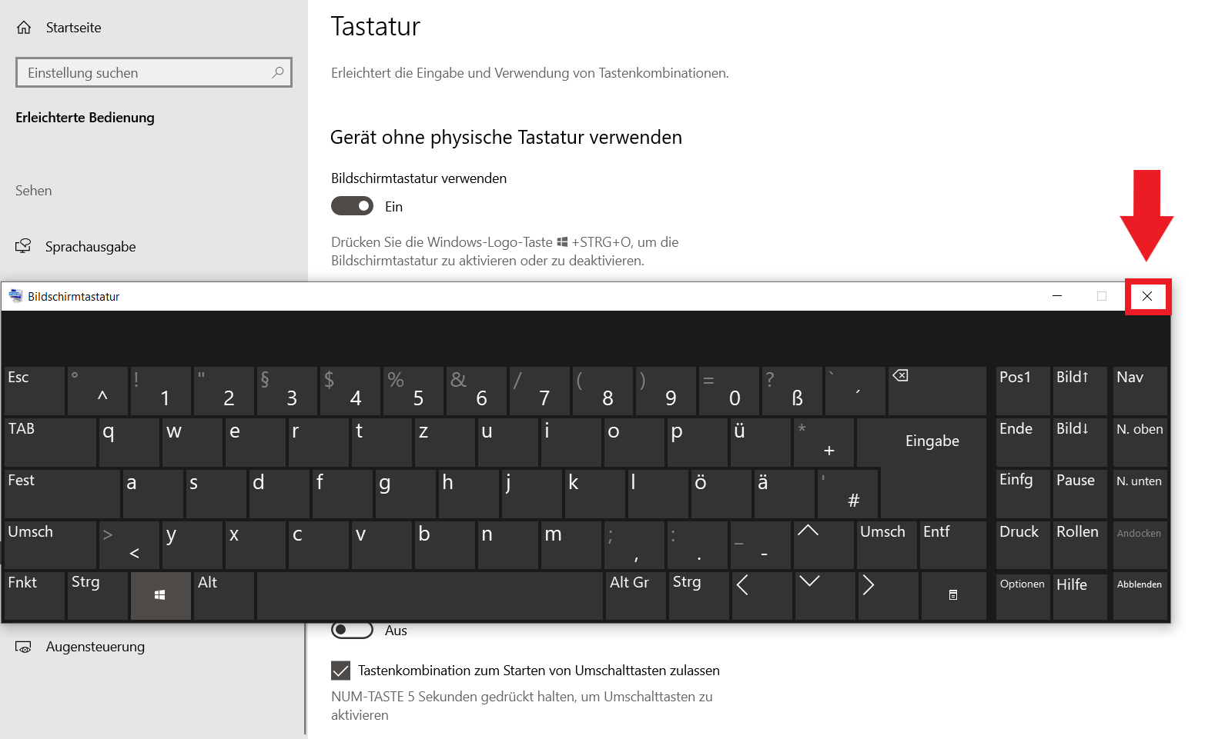Turn off Bildschirmtastatur verwenden toggle

(352, 206)
